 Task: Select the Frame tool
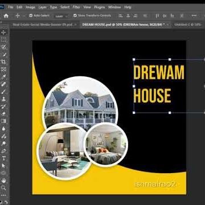point(3,69)
